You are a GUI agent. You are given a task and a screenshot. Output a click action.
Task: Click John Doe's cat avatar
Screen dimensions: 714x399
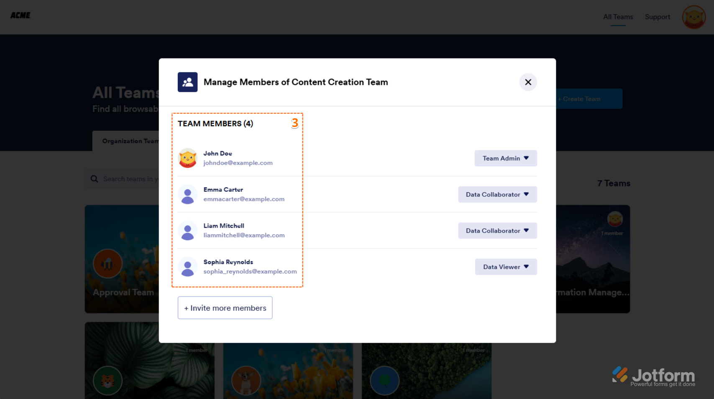coord(187,158)
